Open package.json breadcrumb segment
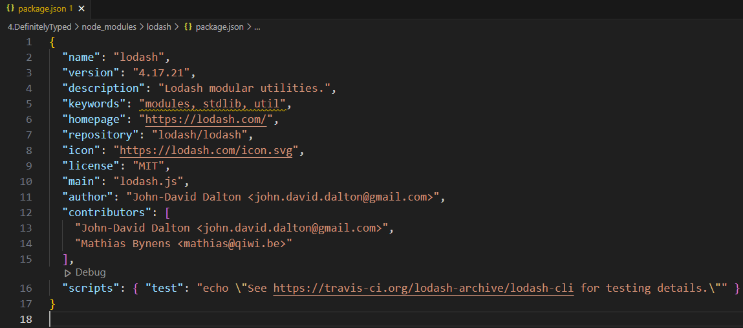The width and height of the screenshot is (743, 328). click(219, 27)
